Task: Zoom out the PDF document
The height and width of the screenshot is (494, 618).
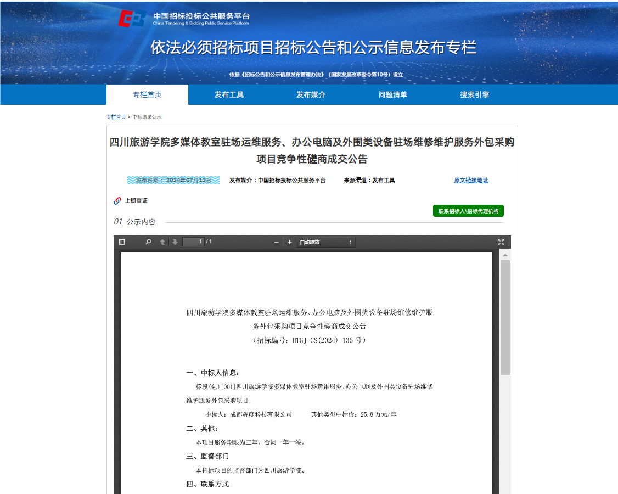Action: click(x=276, y=242)
